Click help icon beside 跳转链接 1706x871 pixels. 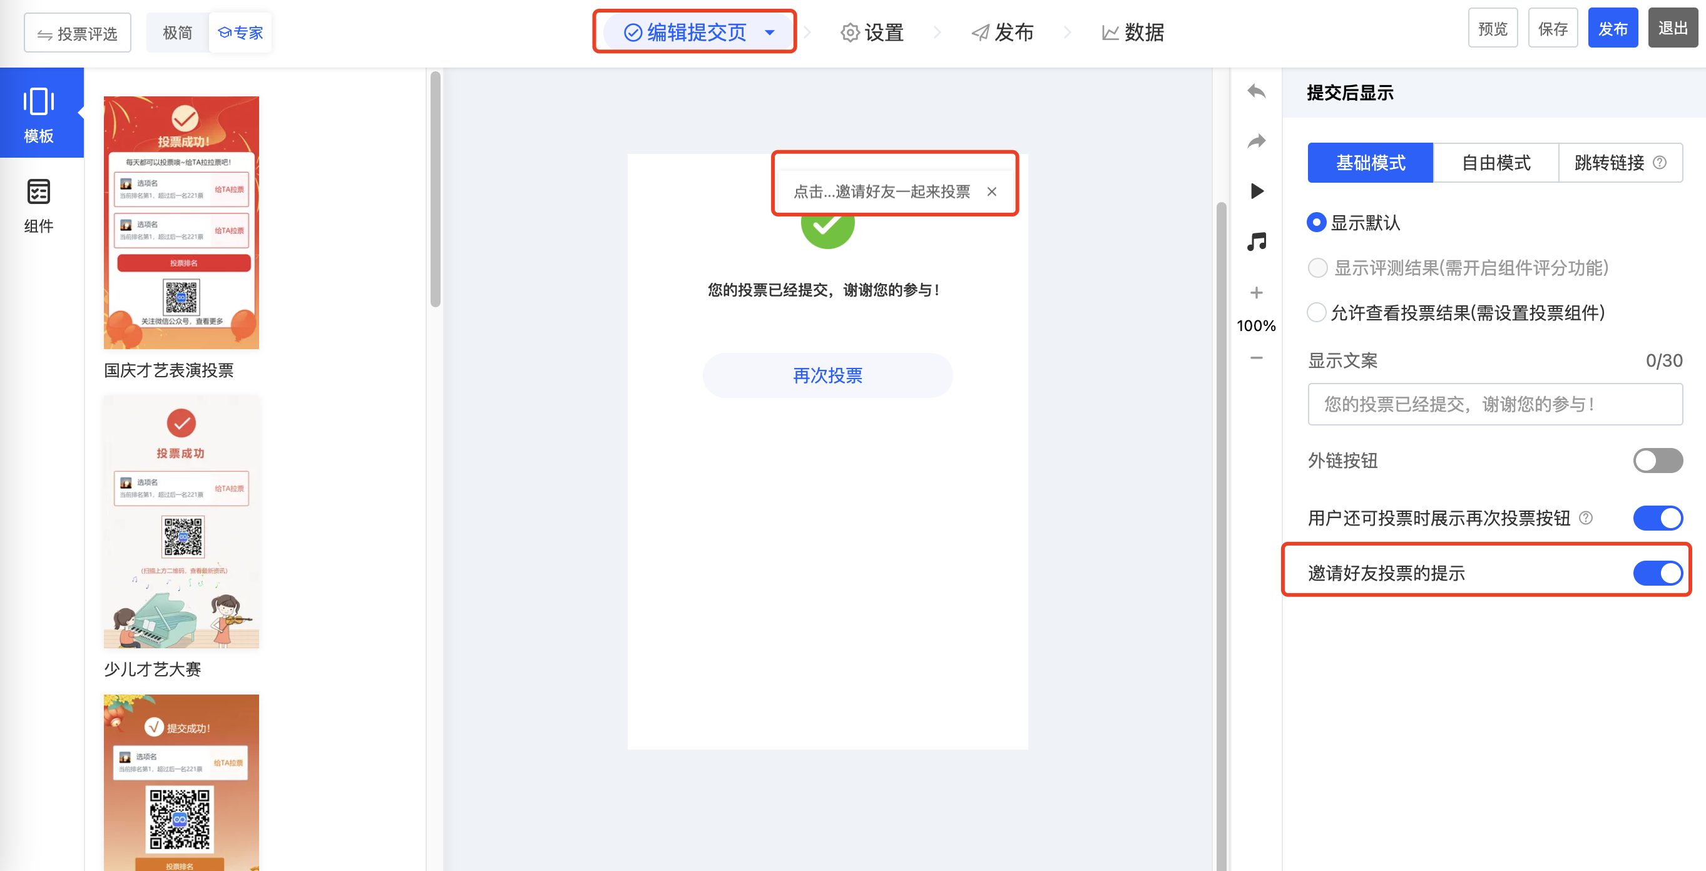(1660, 162)
